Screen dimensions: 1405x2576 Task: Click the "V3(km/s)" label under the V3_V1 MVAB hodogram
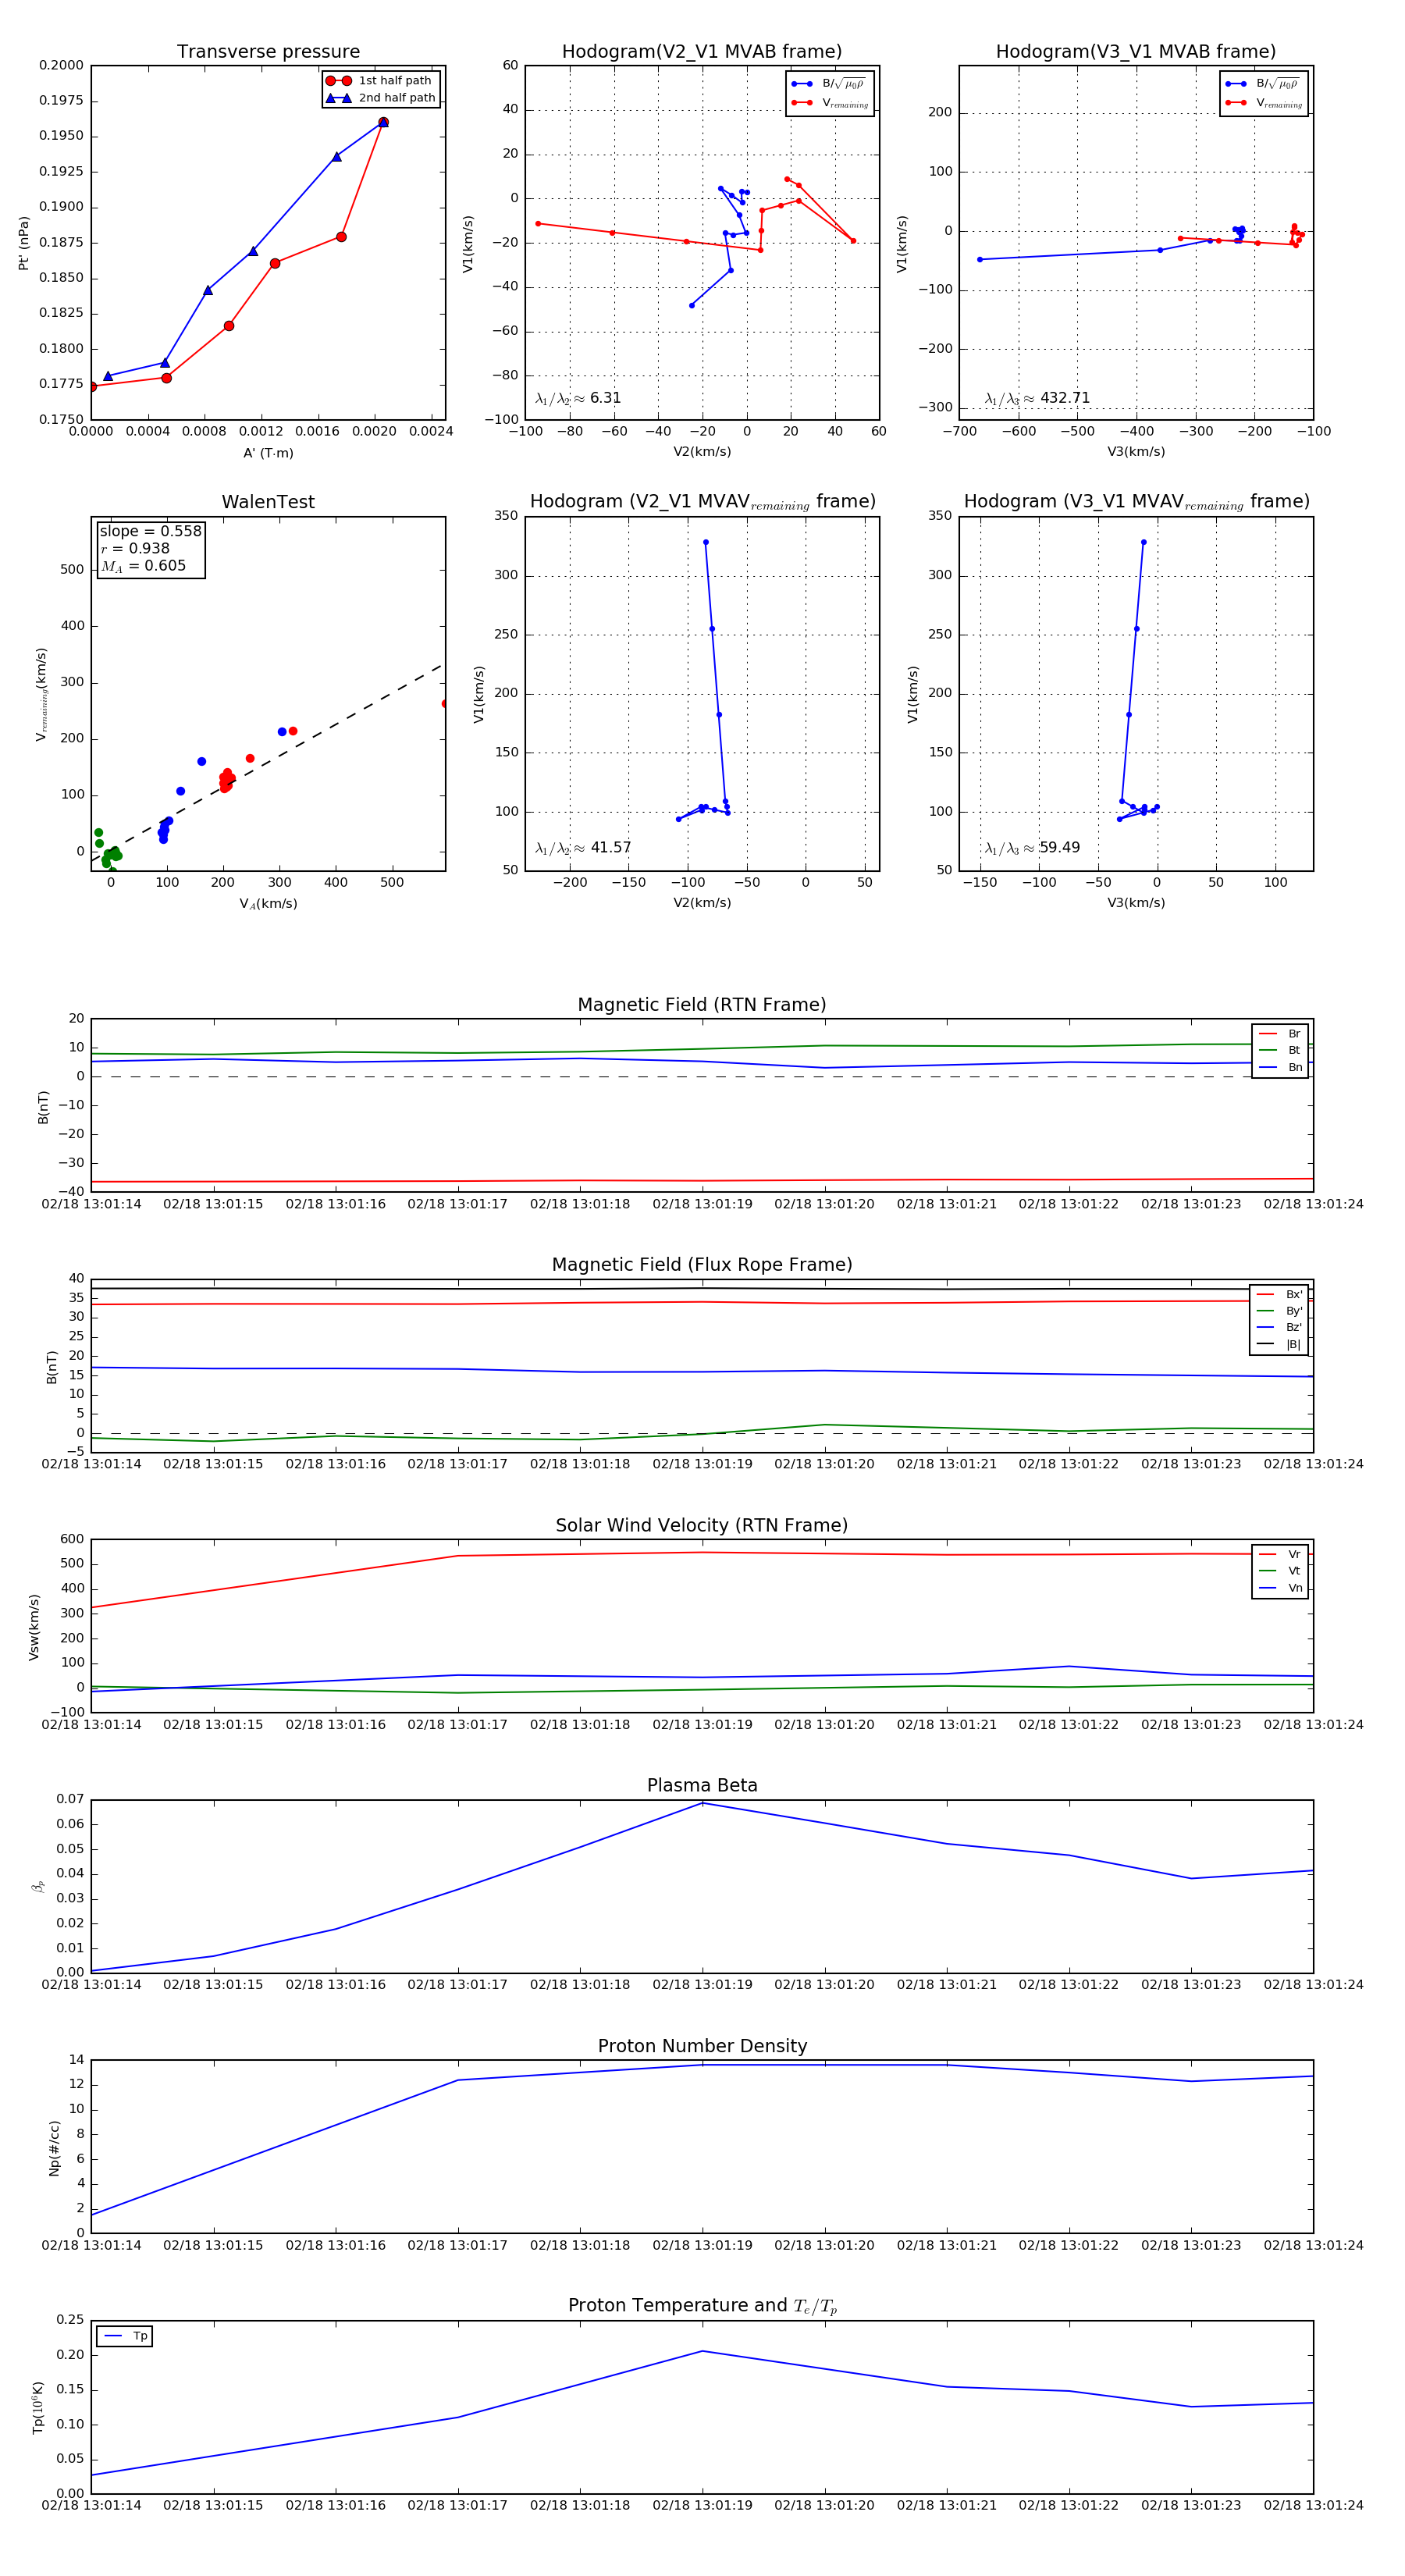[x=1136, y=452]
